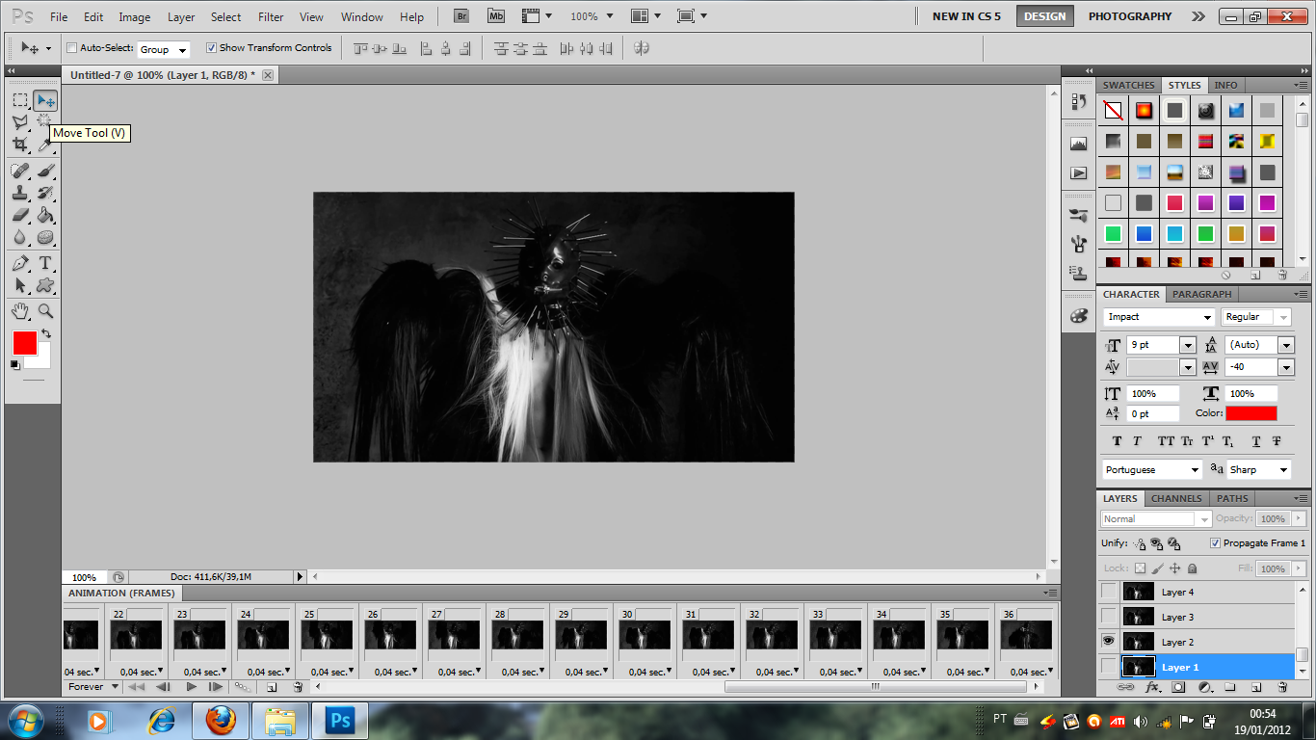Launch Adobe Bridge from the top bar
Viewport: 1316px width, 740px height.
461,16
